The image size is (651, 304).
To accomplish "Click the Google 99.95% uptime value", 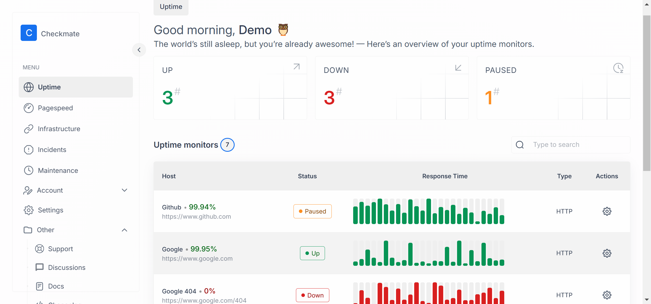I will click(x=203, y=249).
